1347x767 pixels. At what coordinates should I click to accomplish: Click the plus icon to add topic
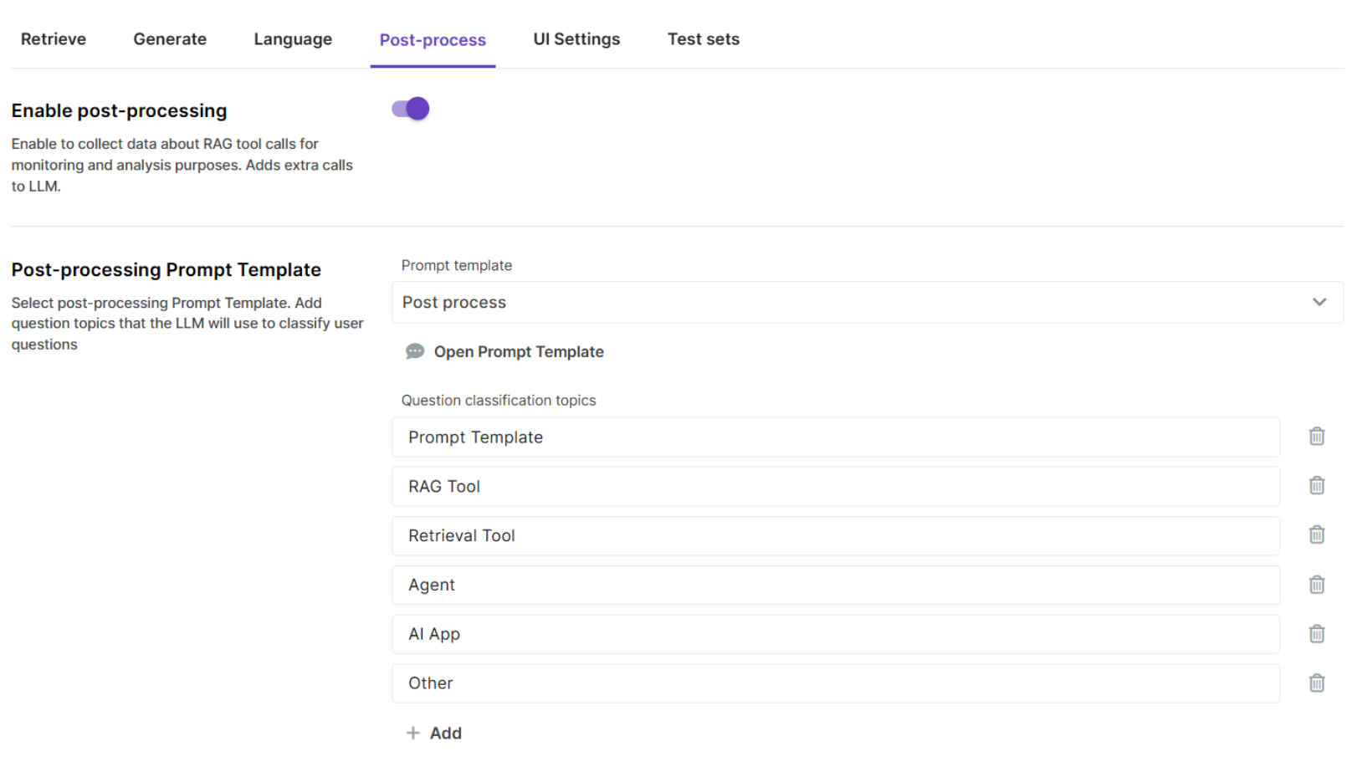click(x=412, y=733)
